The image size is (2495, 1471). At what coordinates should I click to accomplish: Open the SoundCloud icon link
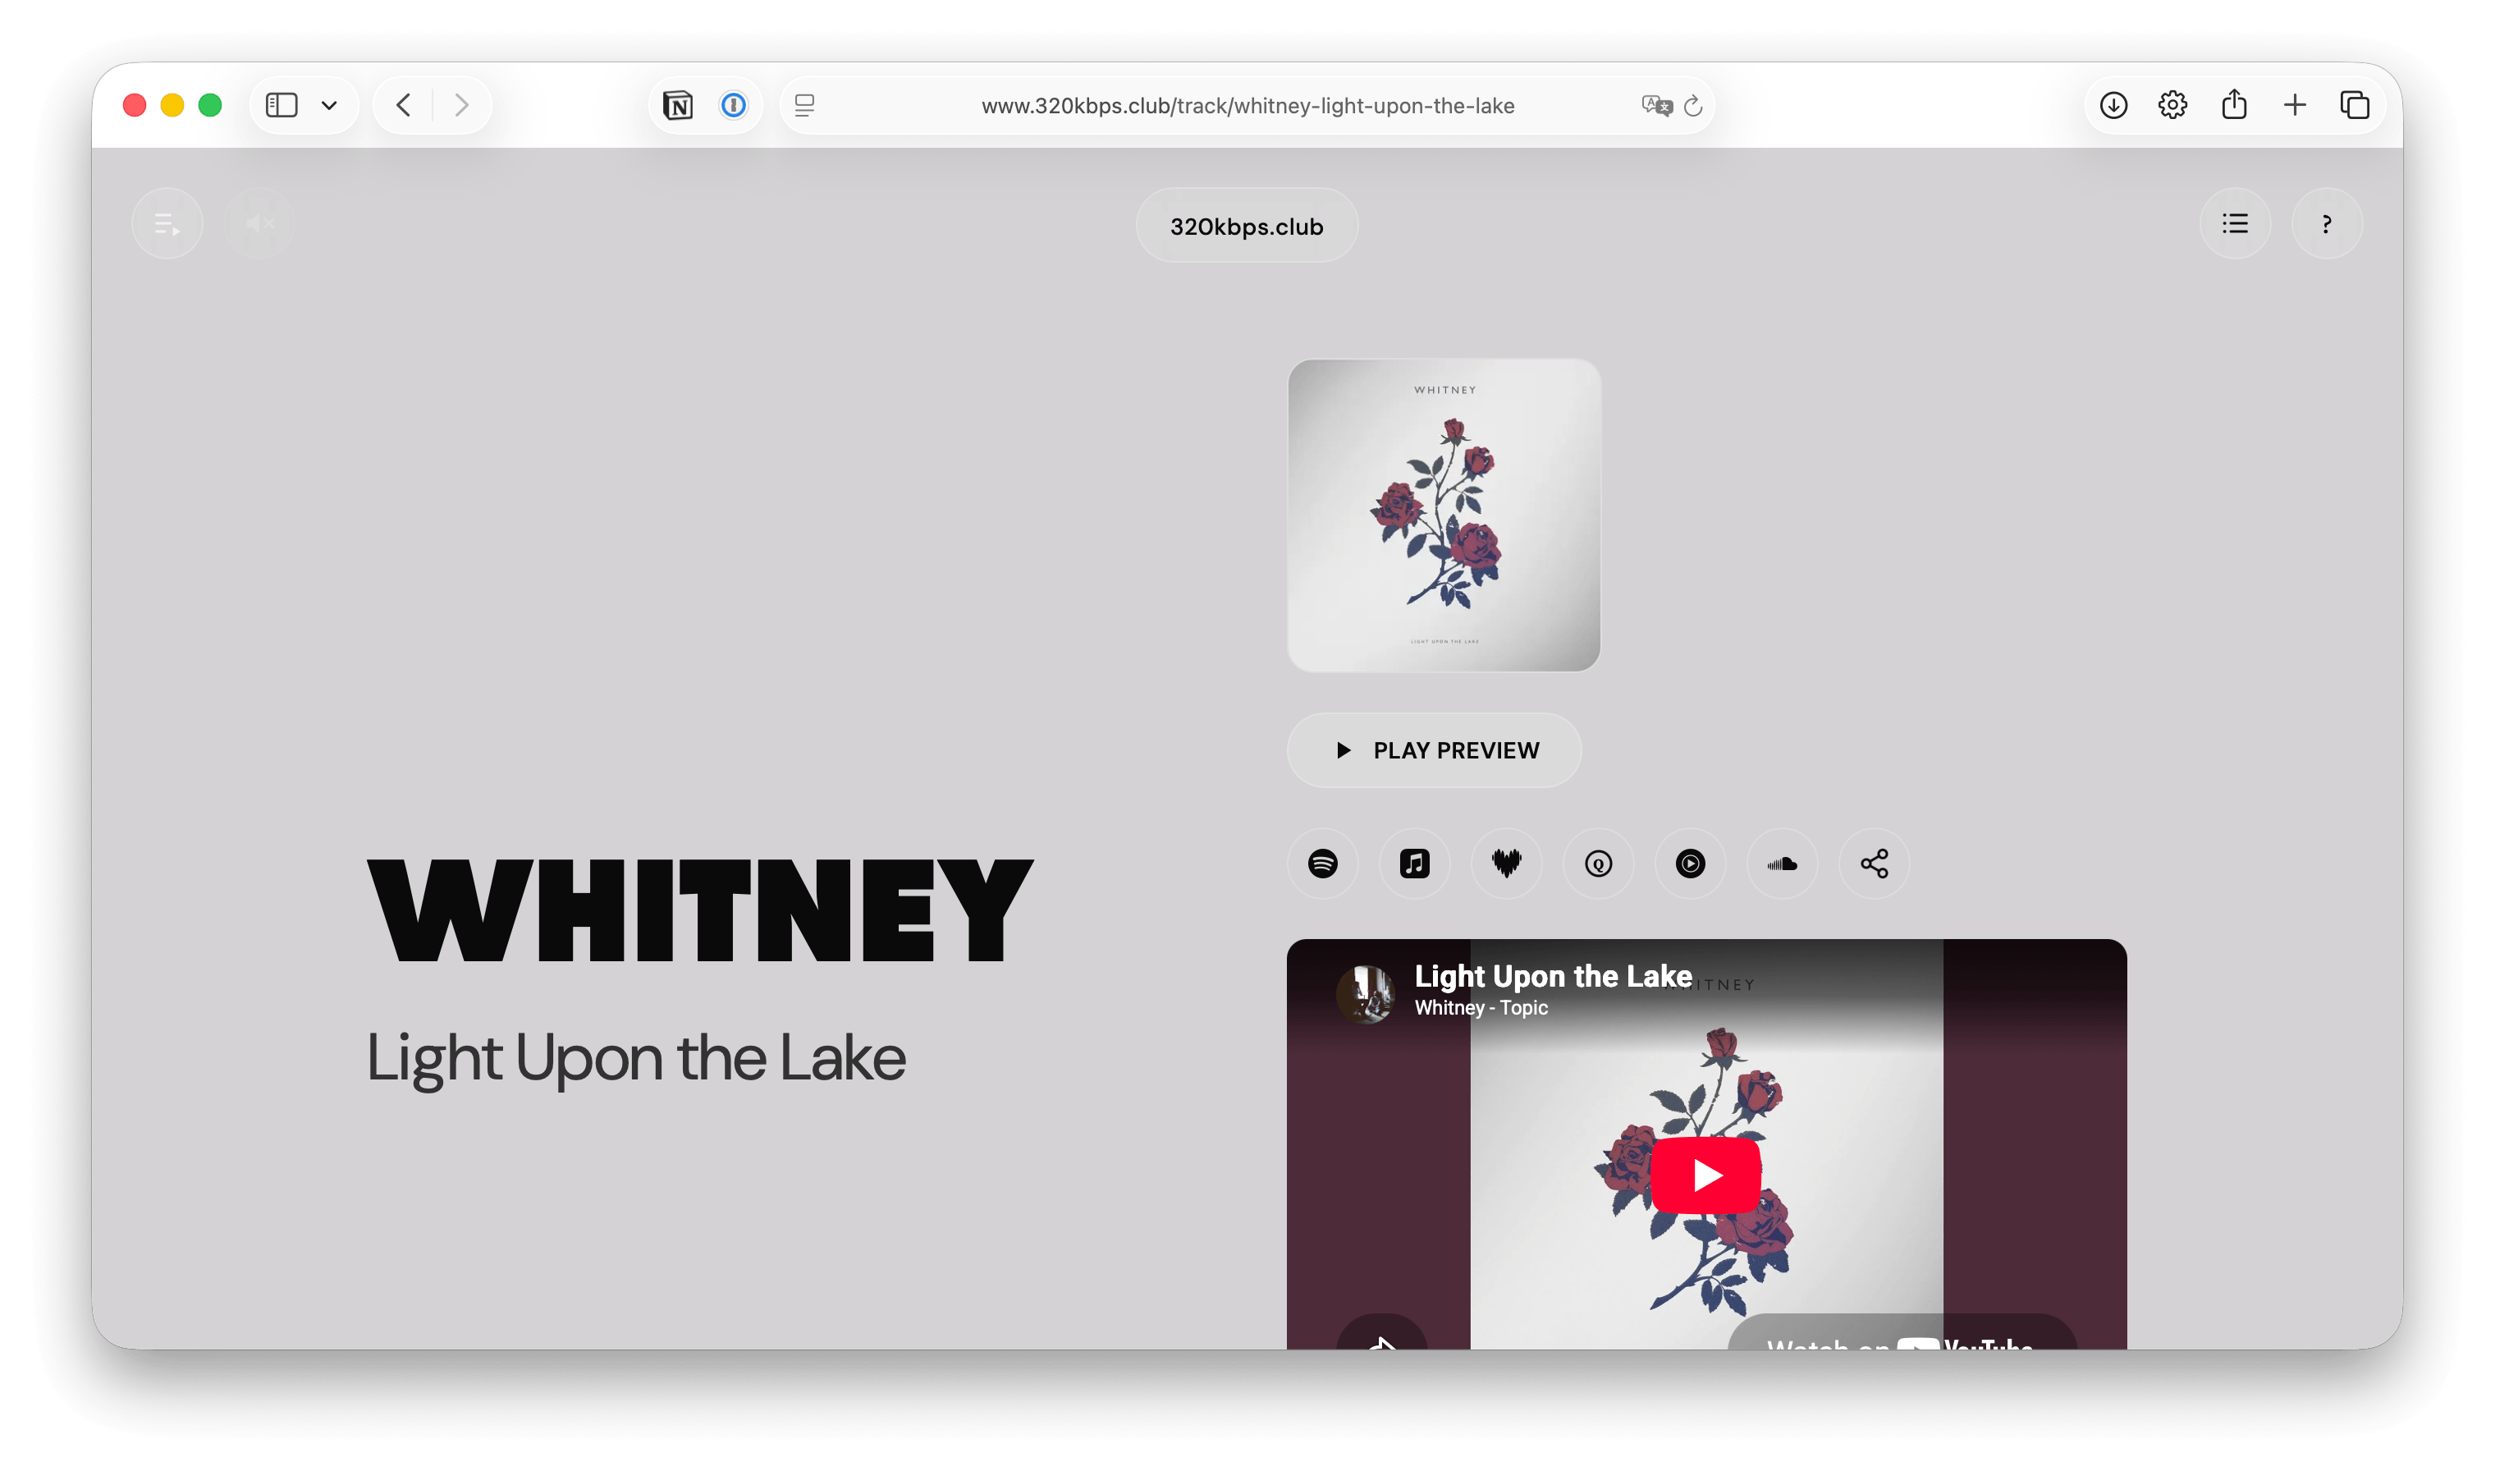pos(1783,864)
